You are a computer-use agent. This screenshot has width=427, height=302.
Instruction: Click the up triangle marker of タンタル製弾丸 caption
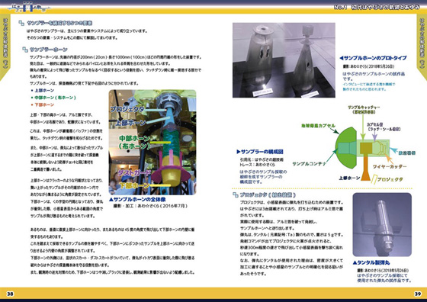click(355, 262)
